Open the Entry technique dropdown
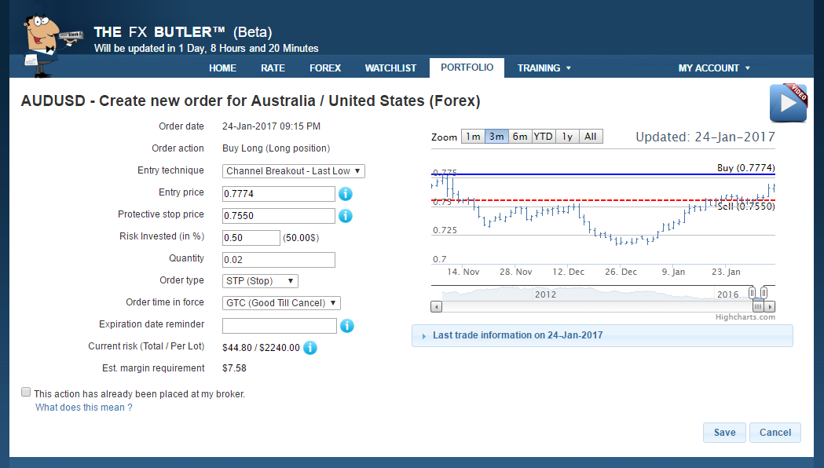 click(293, 171)
